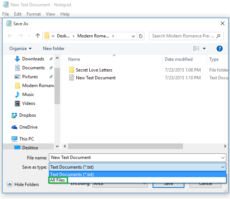Select OneDrive in the sidebar
230x199 pixels.
tap(28, 127)
